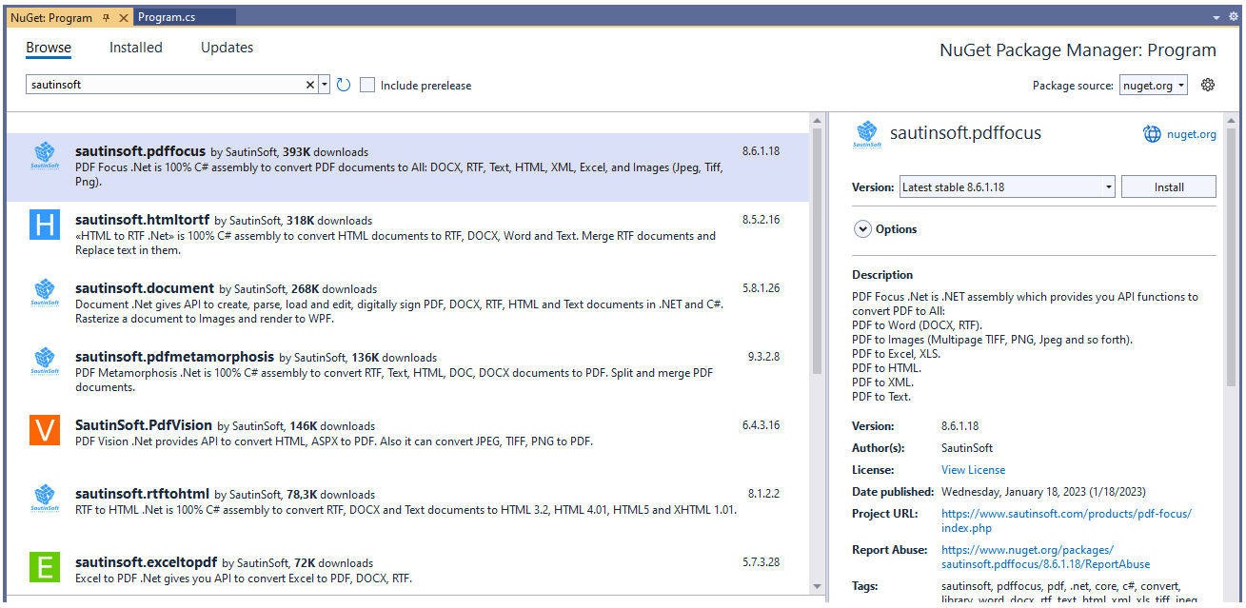Open the Program.cs document tab
This screenshot has width=1246, height=608.
[167, 17]
